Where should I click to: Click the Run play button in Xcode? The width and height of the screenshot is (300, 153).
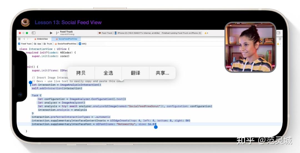tap(51, 33)
